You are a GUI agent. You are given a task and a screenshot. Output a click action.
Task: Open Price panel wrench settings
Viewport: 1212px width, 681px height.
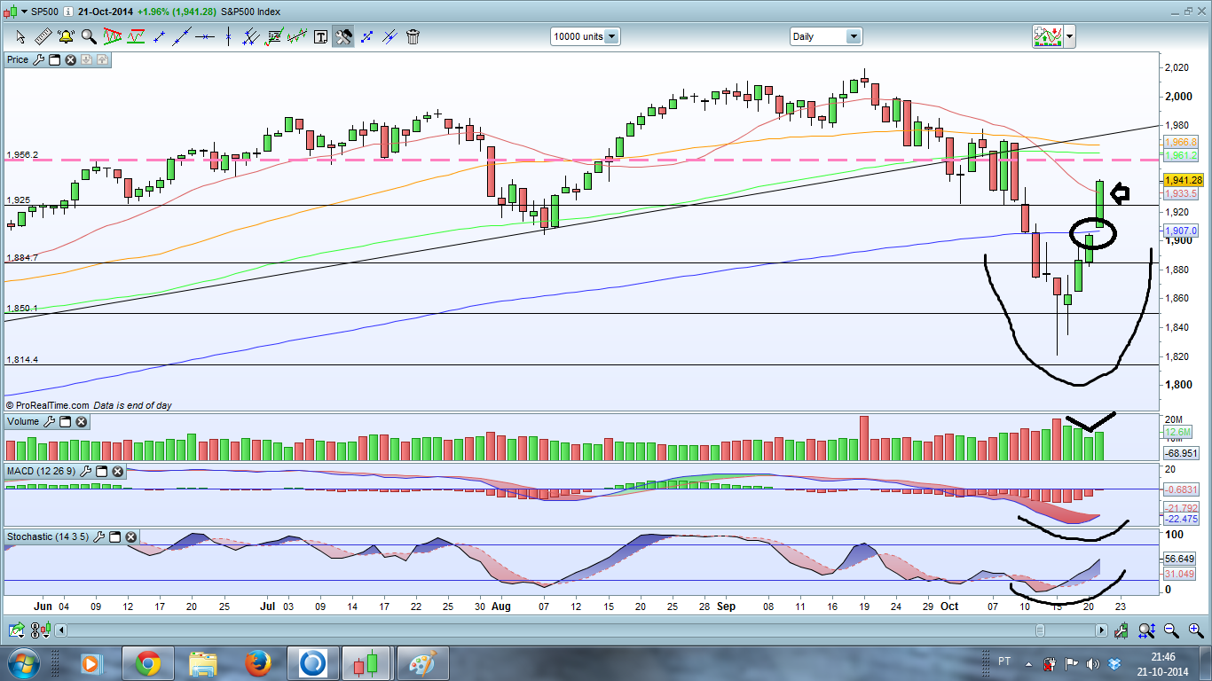(37, 60)
